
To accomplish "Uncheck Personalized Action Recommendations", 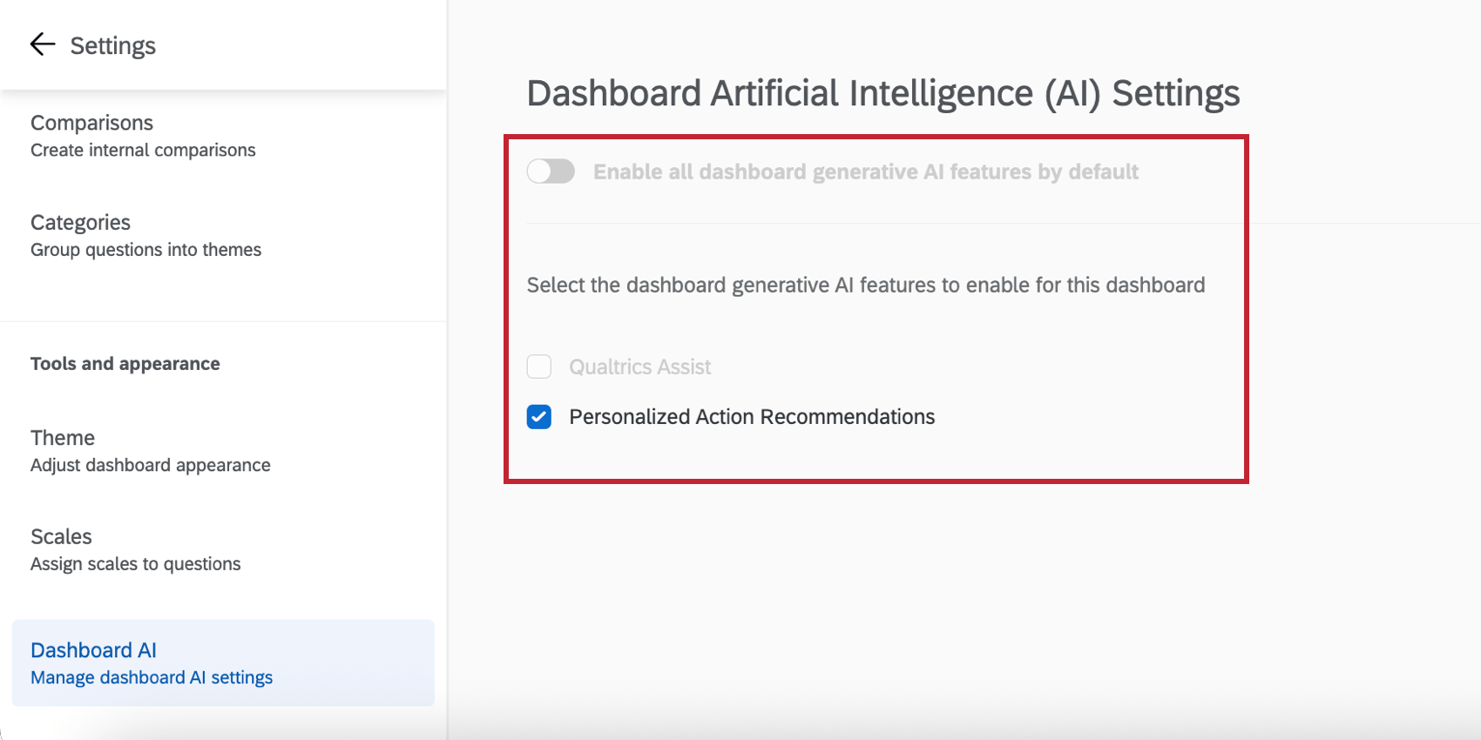I will pyautogui.click(x=538, y=416).
